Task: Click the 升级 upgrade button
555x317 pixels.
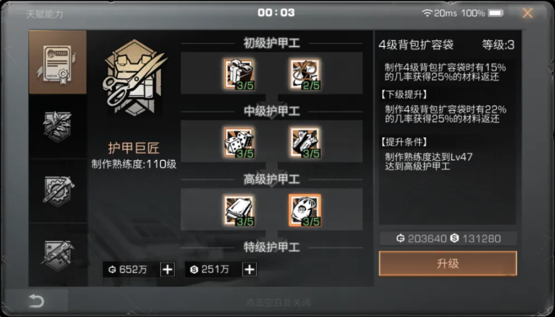Action: [x=448, y=264]
